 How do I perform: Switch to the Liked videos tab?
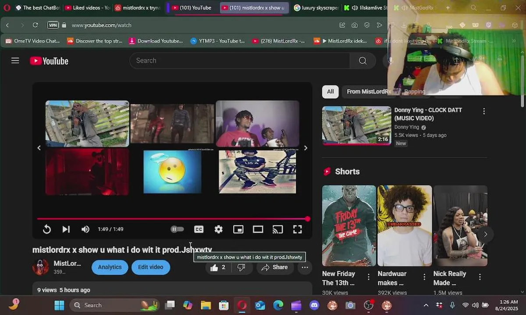pyautogui.click(x=88, y=8)
